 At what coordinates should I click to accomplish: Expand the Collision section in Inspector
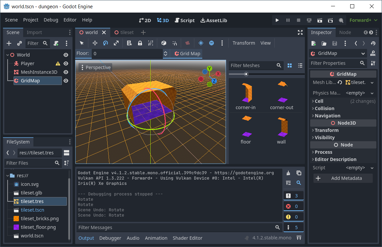[x=324, y=108]
